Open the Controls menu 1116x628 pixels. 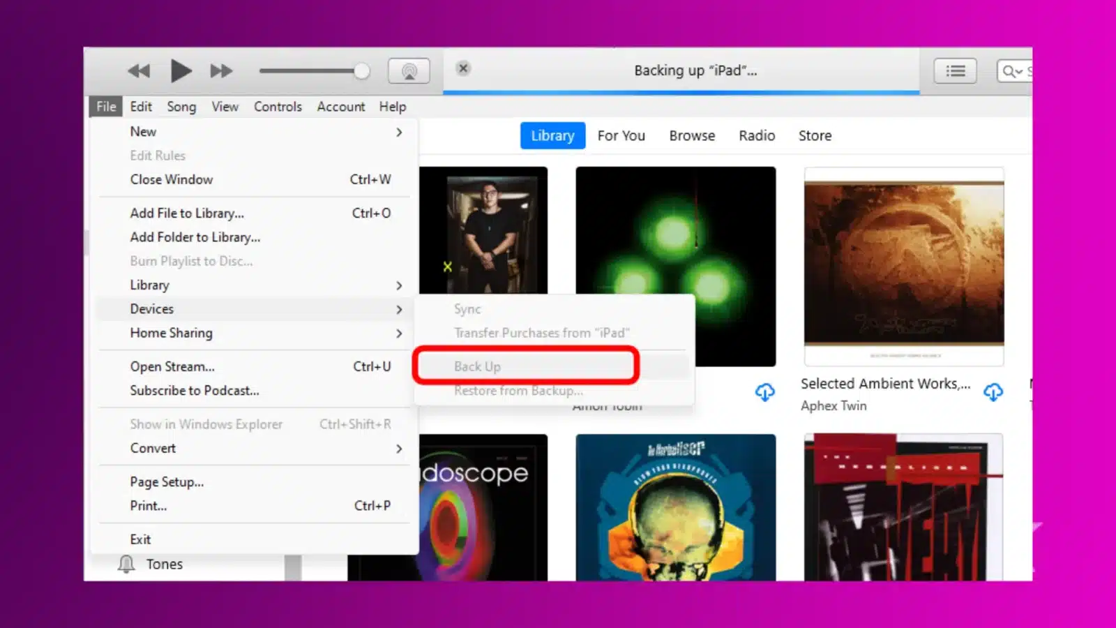click(x=278, y=107)
